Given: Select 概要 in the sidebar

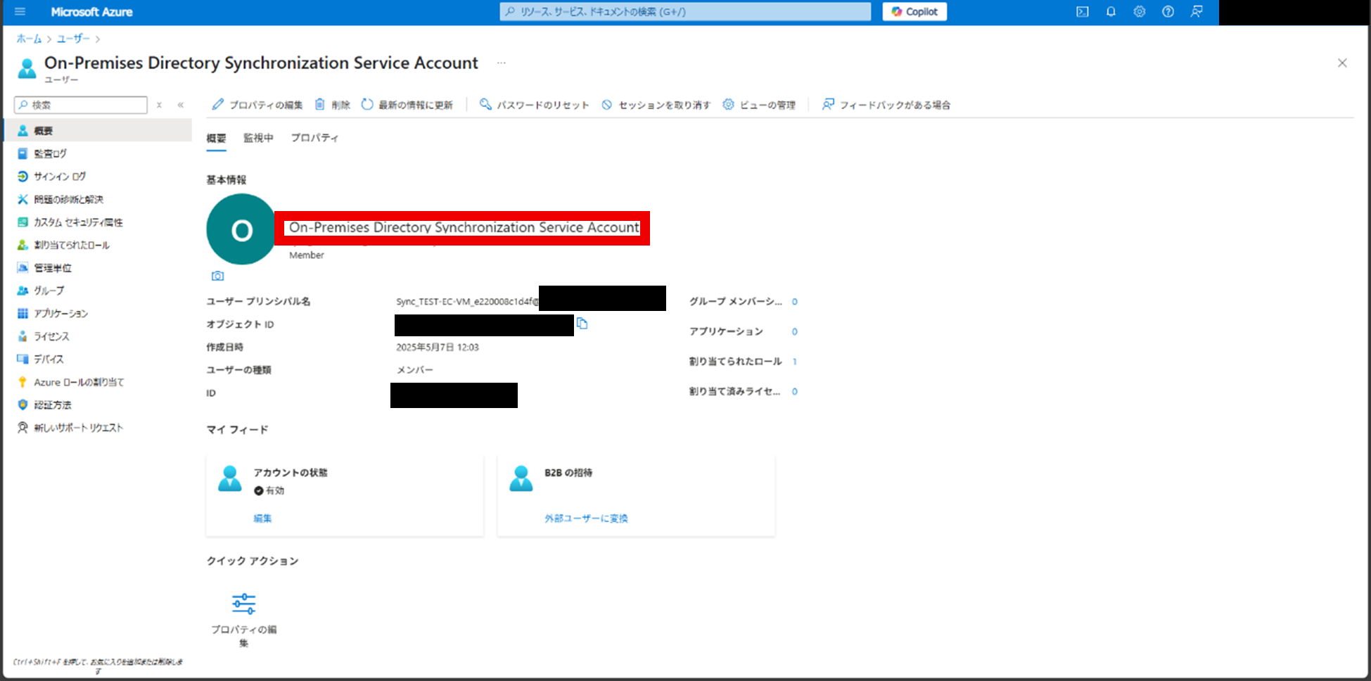Looking at the screenshot, I should tap(98, 131).
